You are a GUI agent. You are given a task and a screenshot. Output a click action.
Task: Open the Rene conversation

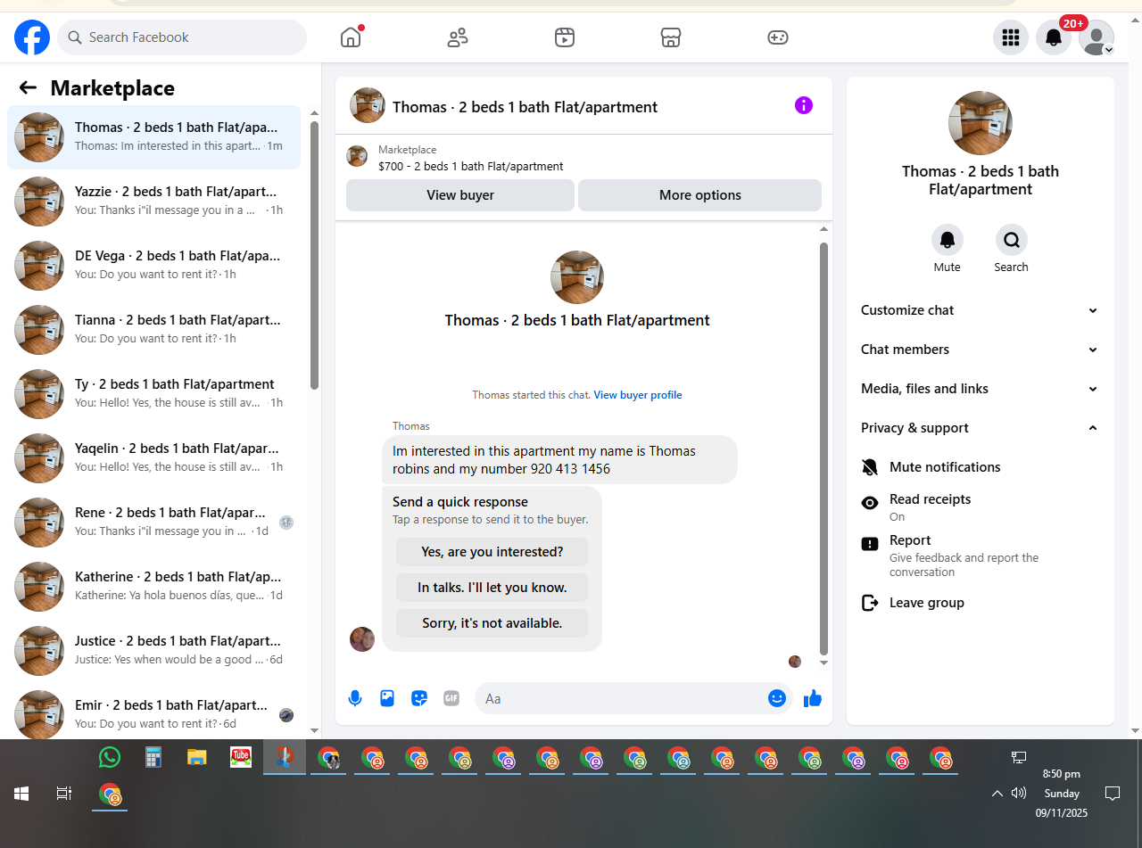pos(153,523)
